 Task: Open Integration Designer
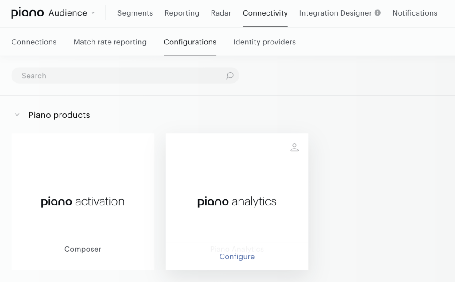point(335,13)
